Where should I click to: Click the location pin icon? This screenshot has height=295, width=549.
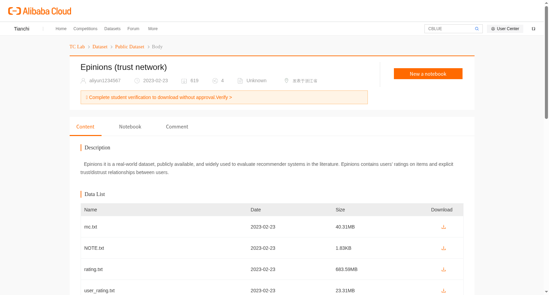pos(287,81)
